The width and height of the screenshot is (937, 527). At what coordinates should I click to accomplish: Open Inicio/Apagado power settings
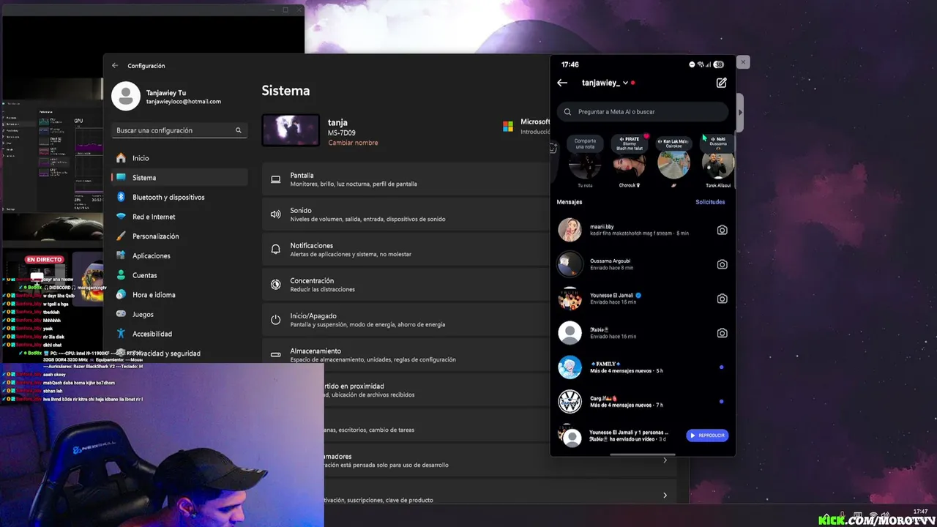click(x=406, y=320)
